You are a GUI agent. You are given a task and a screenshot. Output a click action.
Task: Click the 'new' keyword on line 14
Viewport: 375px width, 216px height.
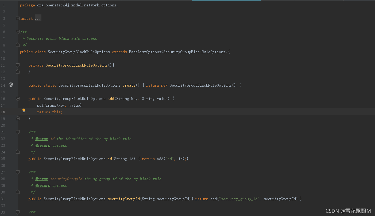164,85
